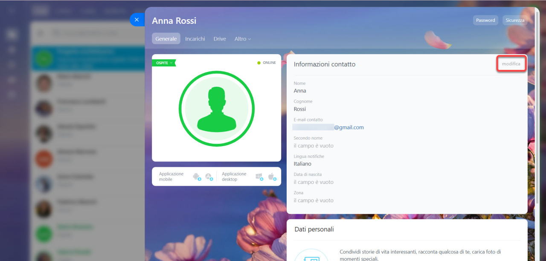Image resolution: width=546 pixels, height=261 pixels.
Task: Click the Nome value Anna
Action: [x=300, y=91]
